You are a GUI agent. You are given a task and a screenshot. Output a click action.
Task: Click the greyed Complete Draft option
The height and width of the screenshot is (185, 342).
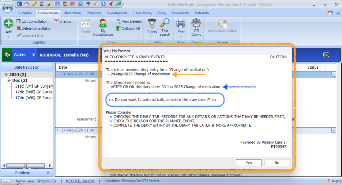[x=31, y=35]
